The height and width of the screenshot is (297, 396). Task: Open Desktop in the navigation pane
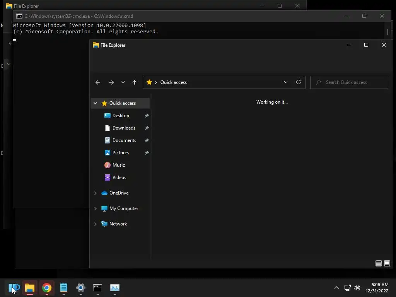(x=121, y=115)
